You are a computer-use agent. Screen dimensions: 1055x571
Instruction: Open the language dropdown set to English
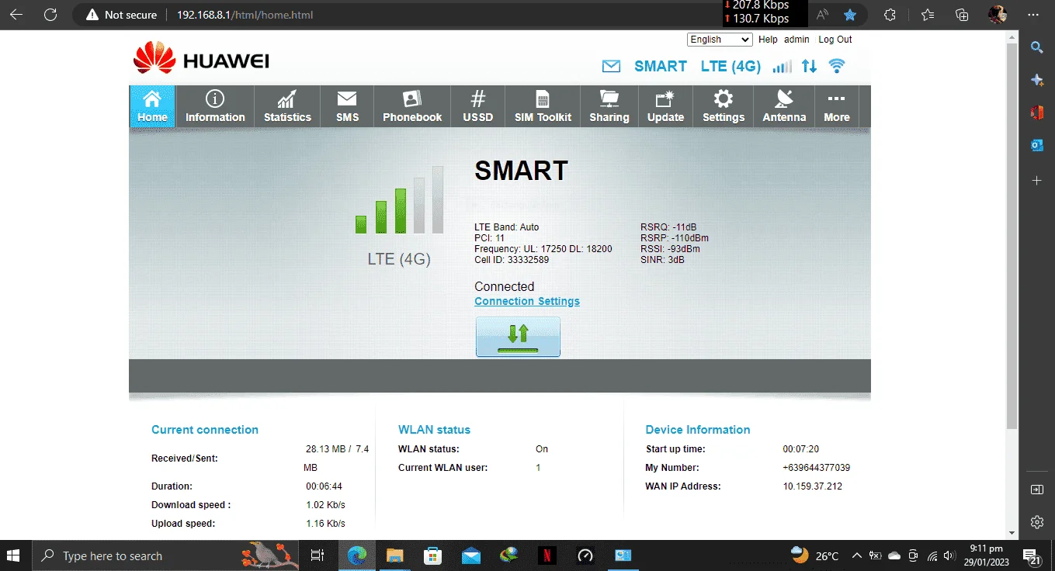[720, 40]
